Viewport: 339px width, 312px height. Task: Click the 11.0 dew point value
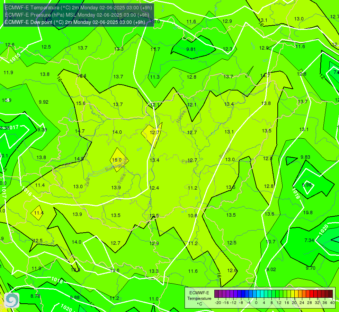154,299
